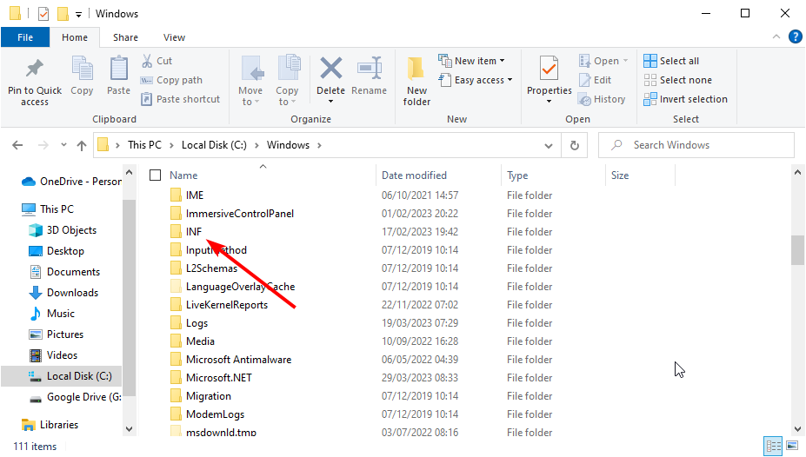Click navigation pane scroll down arrow
Image resolution: width=806 pixels, height=457 pixels.
coord(129,429)
